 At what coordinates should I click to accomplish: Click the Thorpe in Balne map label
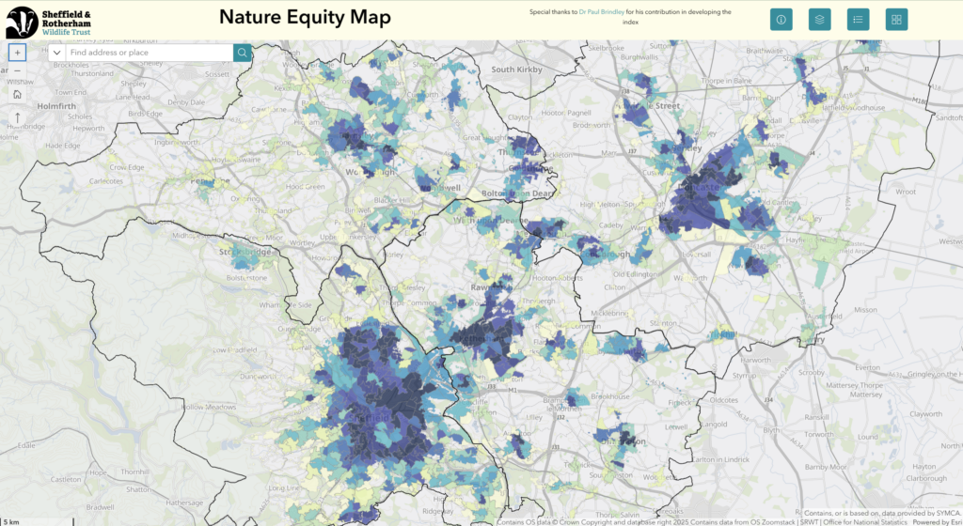pos(727,81)
